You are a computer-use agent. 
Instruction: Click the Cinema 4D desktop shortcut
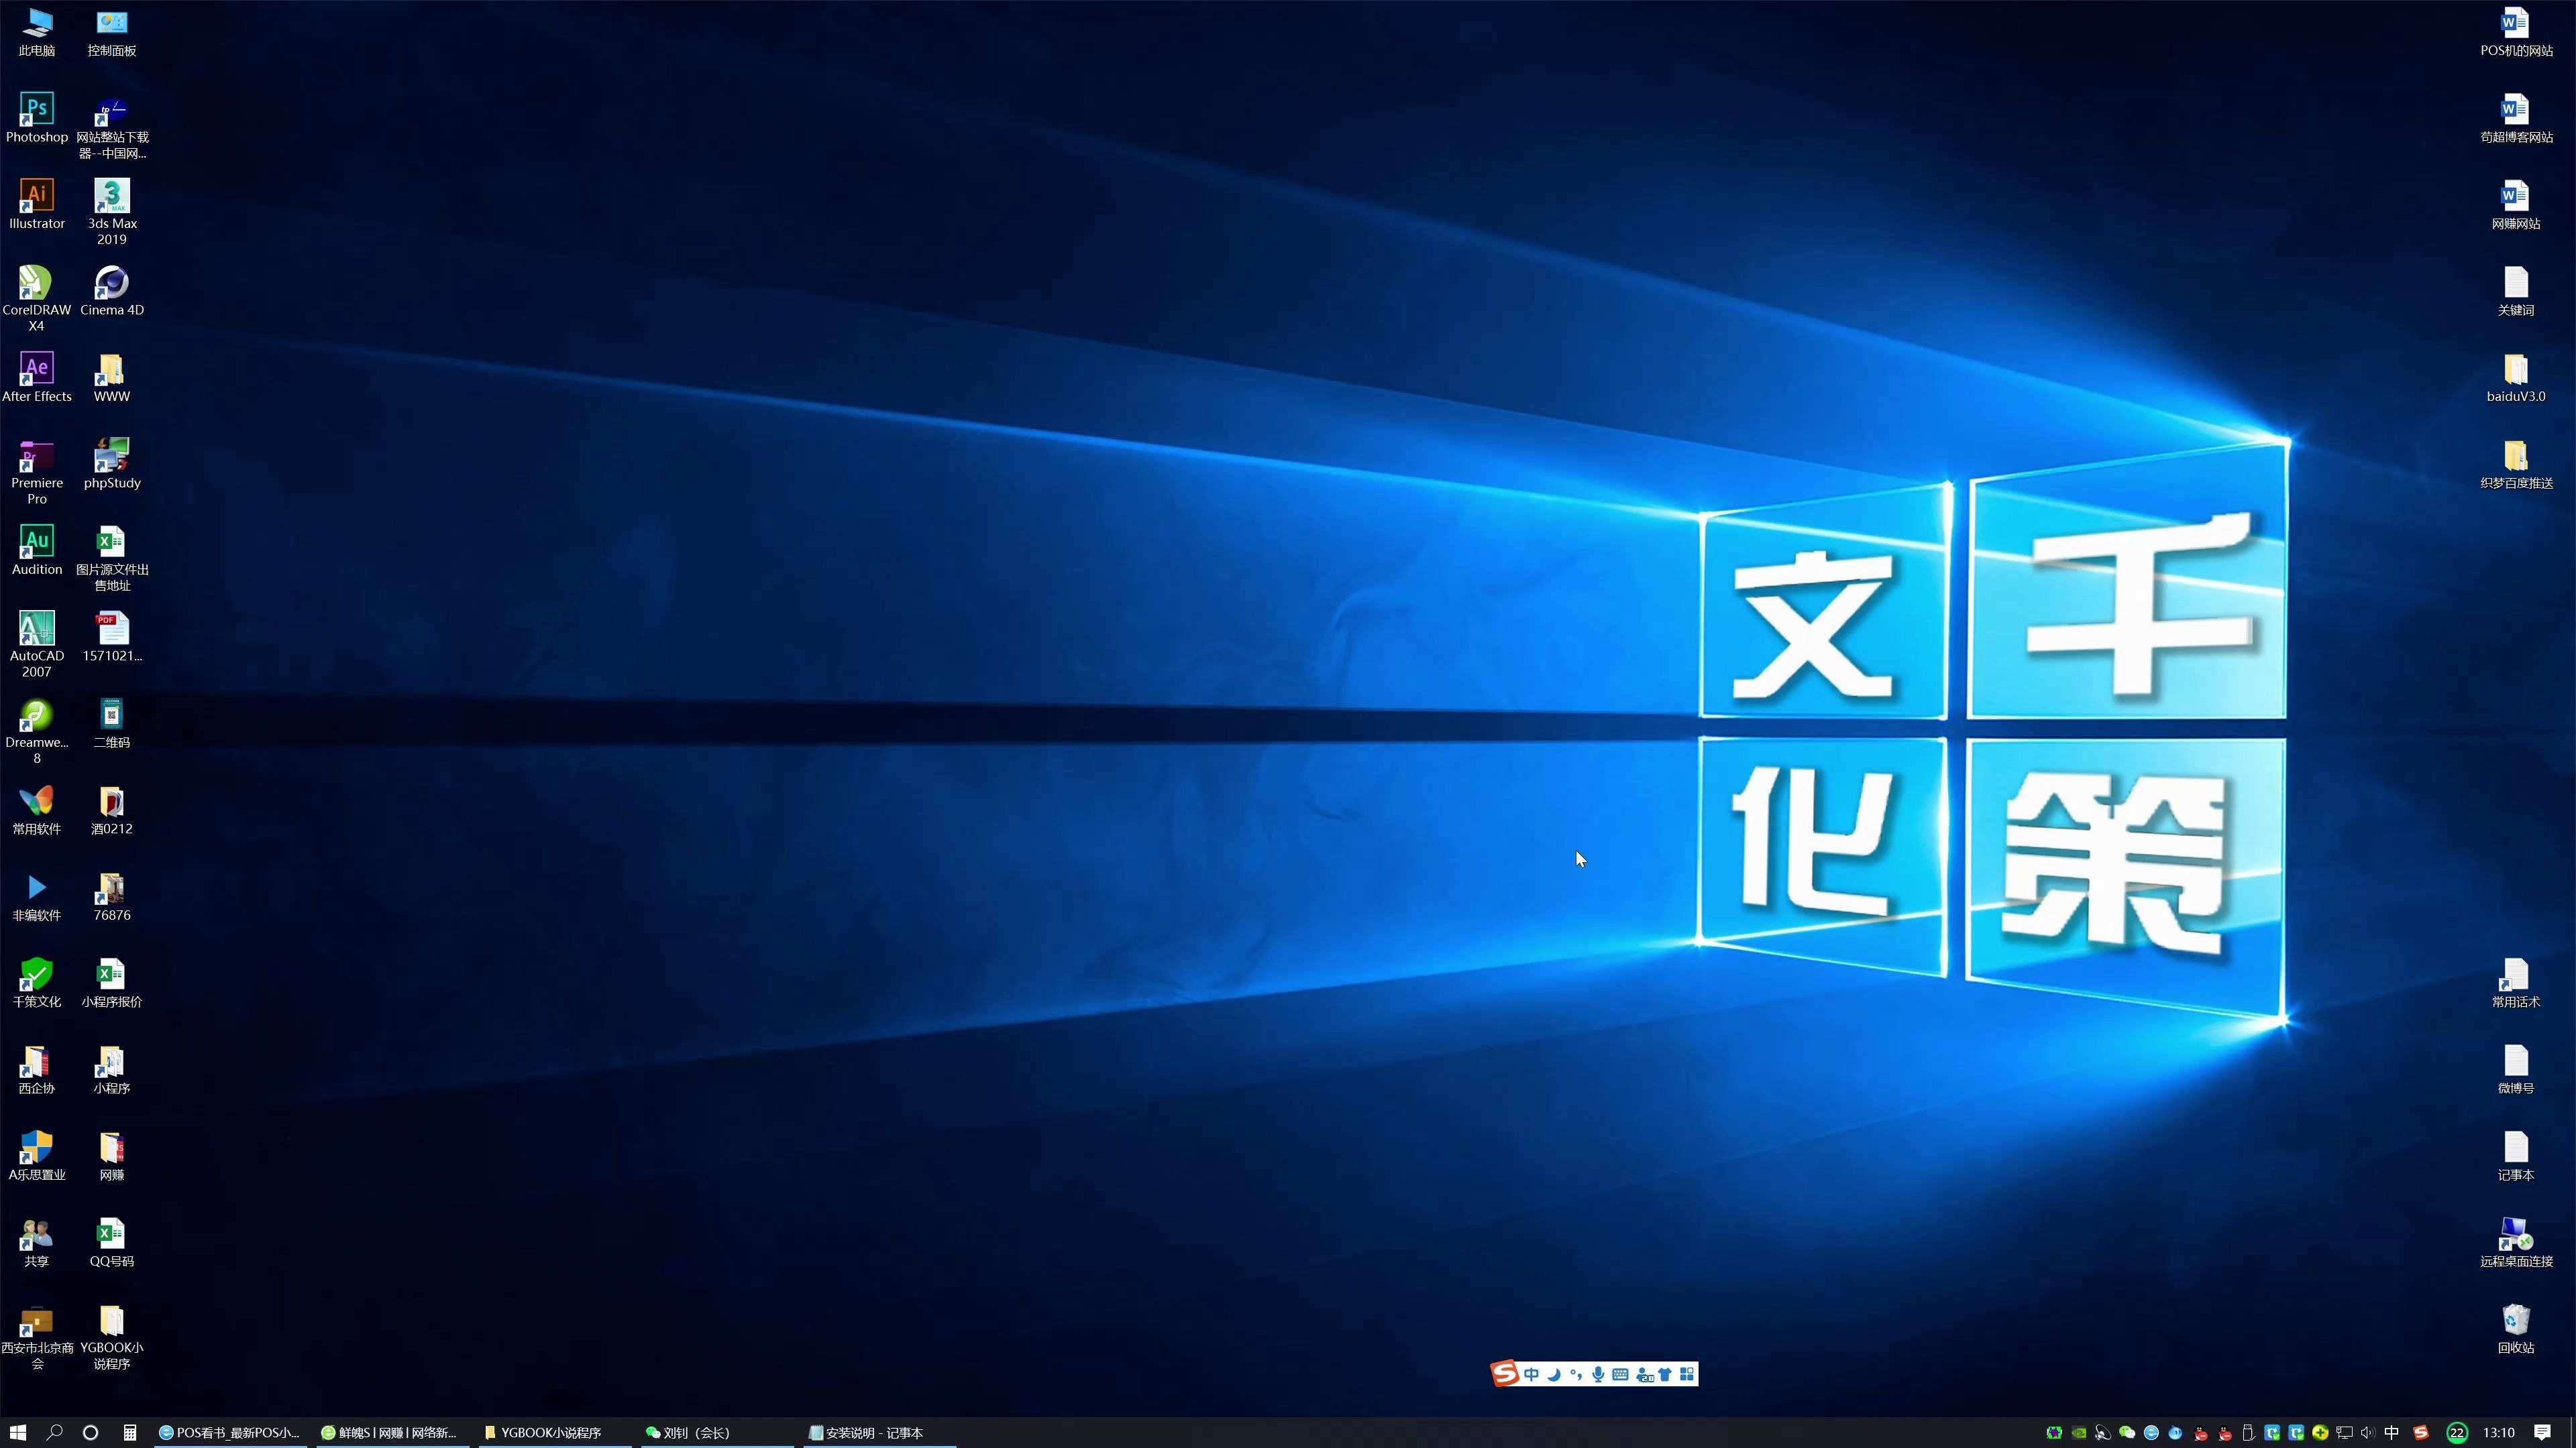(x=112, y=284)
